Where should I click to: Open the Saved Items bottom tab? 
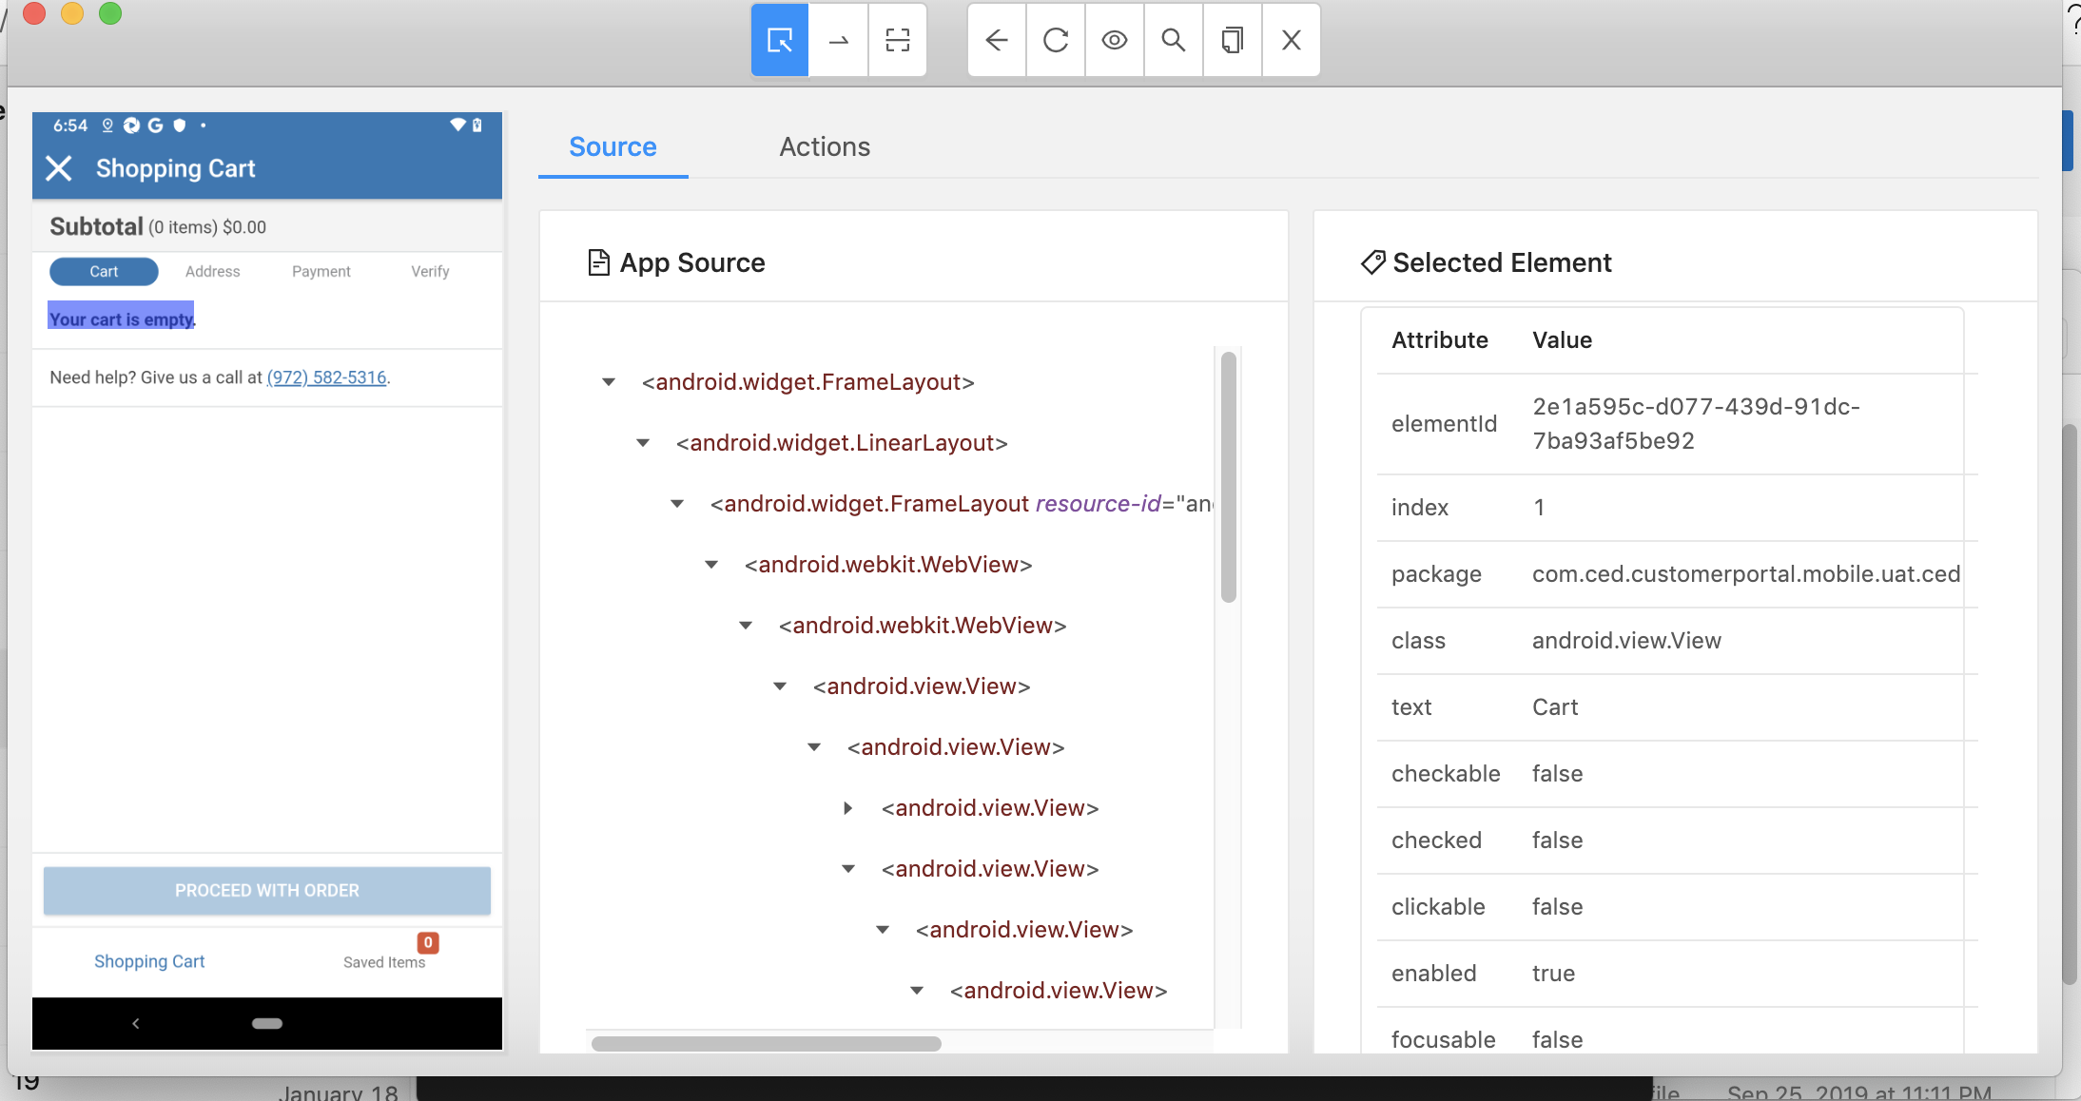coord(384,962)
